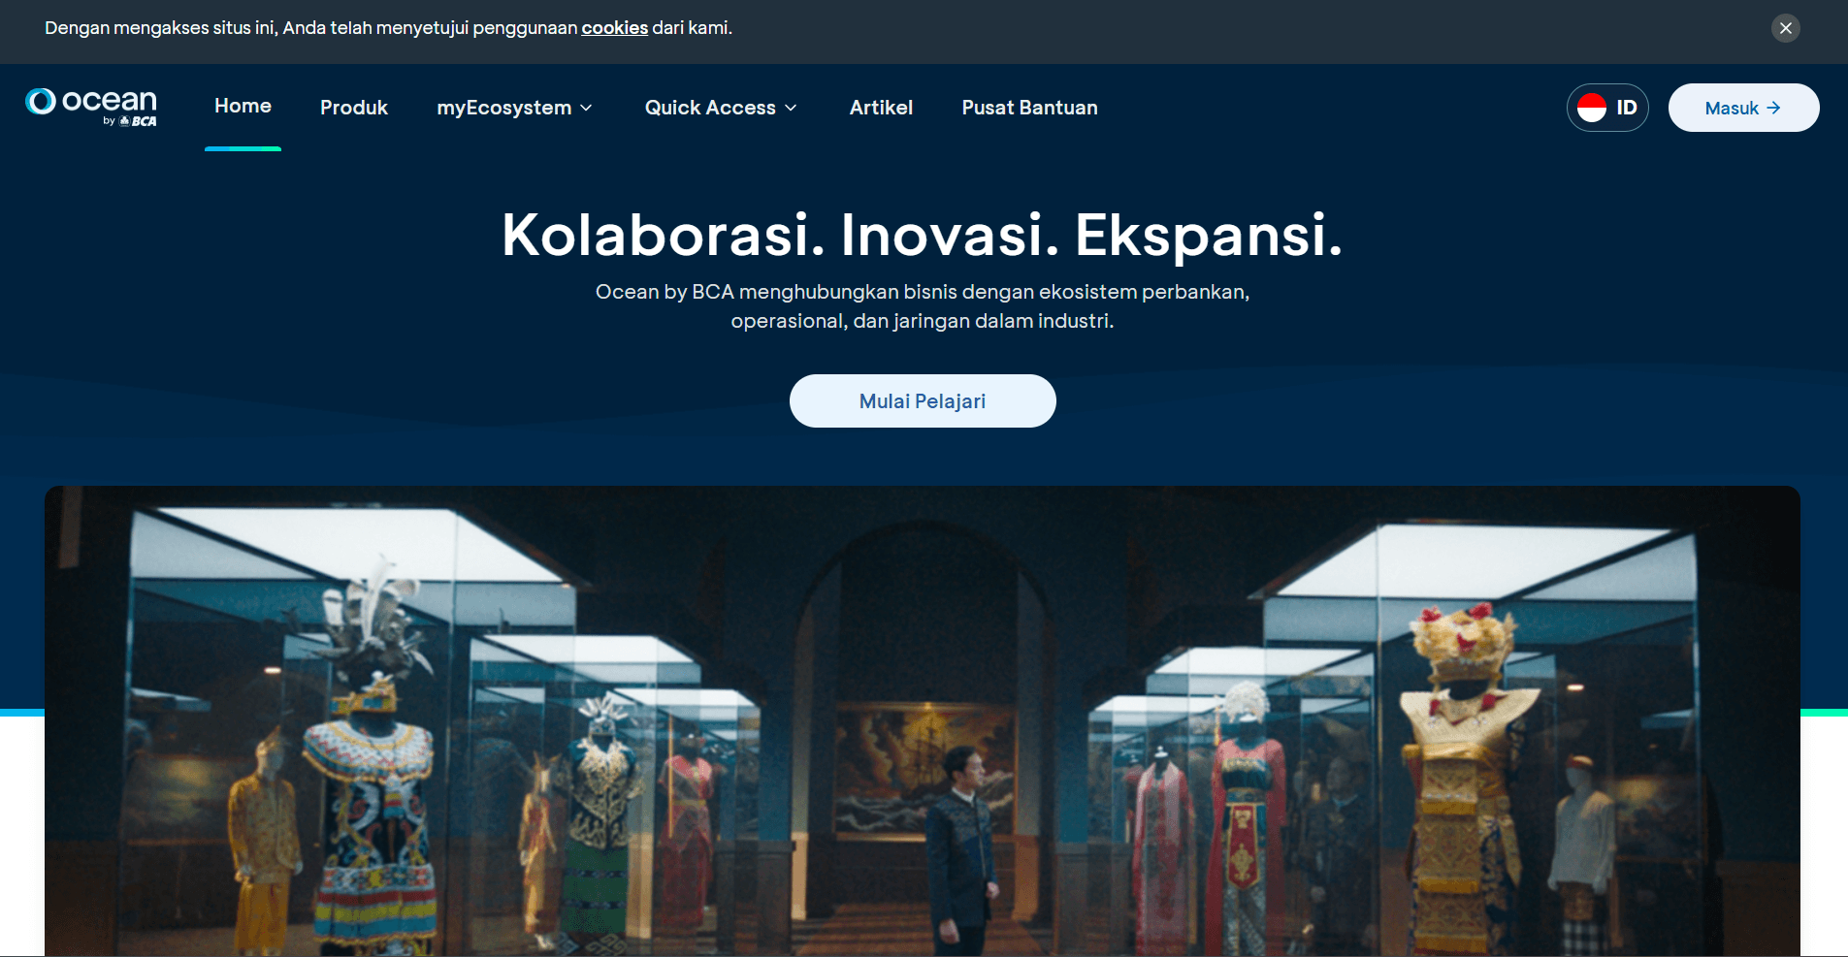
Task: Click the man standing in the hero image
Action: coord(959,848)
